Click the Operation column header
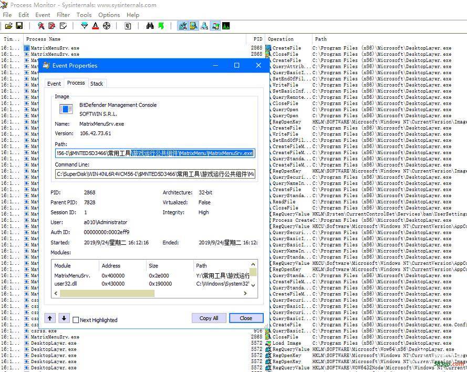The width and height of the screenshot is (467, 372). coord(289,39)
